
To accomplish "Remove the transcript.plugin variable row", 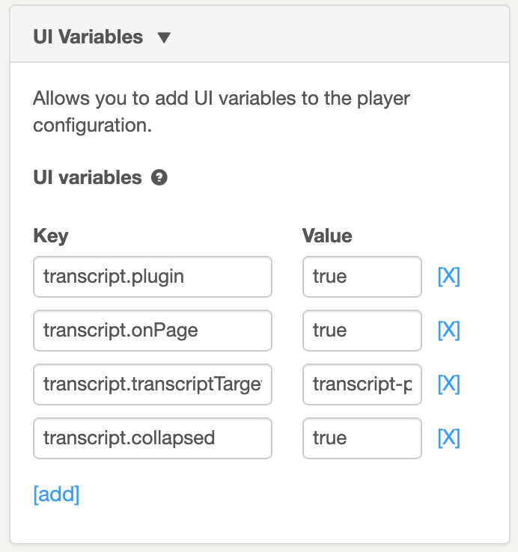I will 448,276.
